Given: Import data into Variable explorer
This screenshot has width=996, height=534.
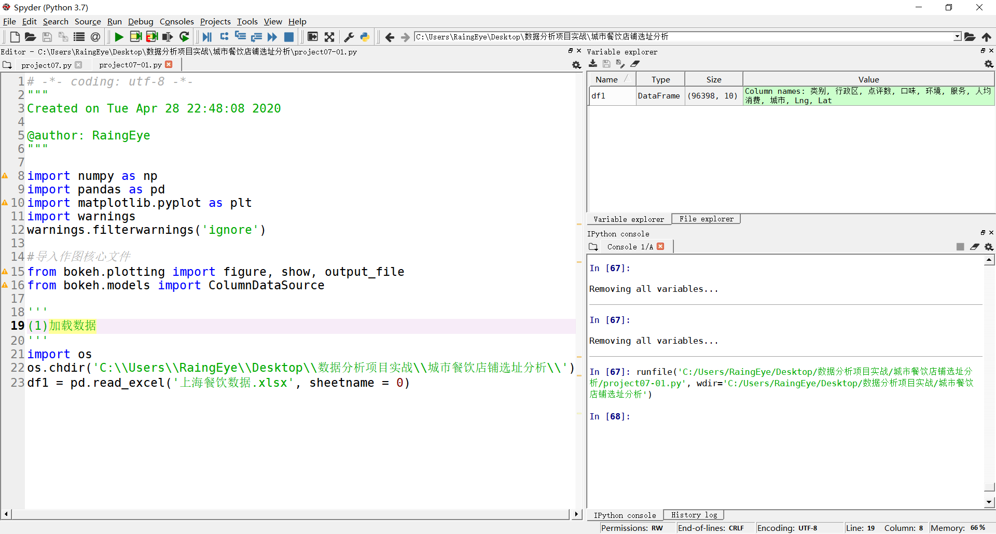Looking at the screenshot, I should tap(593, 64).
